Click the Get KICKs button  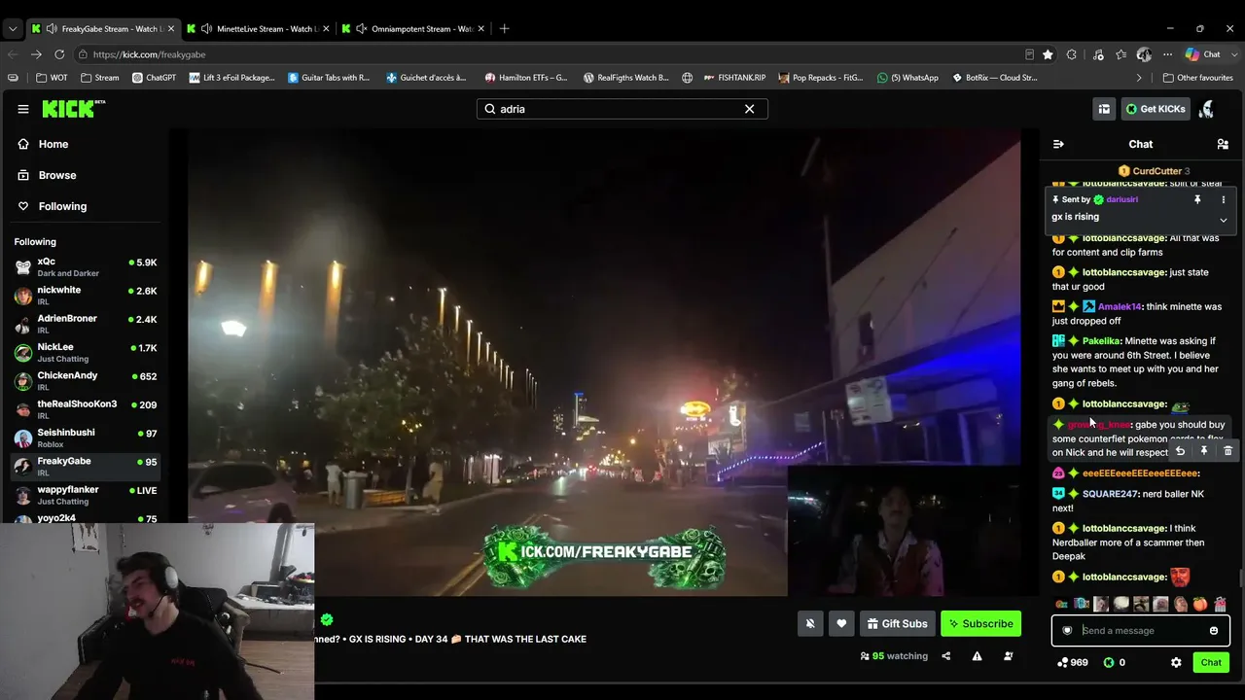tap(1156, 109)
